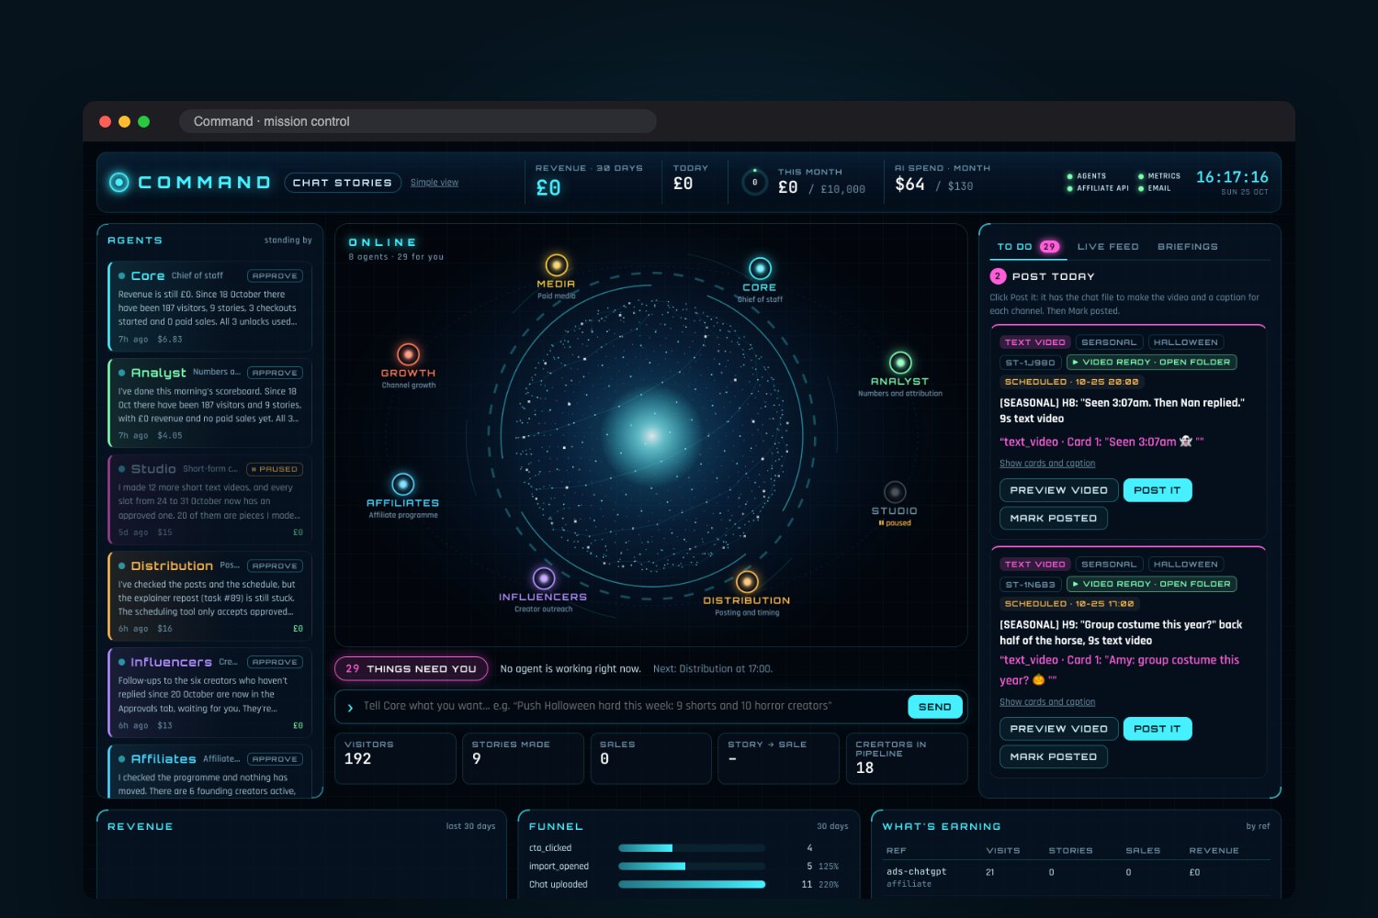Mark the H8 Seen 3:07am video posted

(x=1054, y=519)
